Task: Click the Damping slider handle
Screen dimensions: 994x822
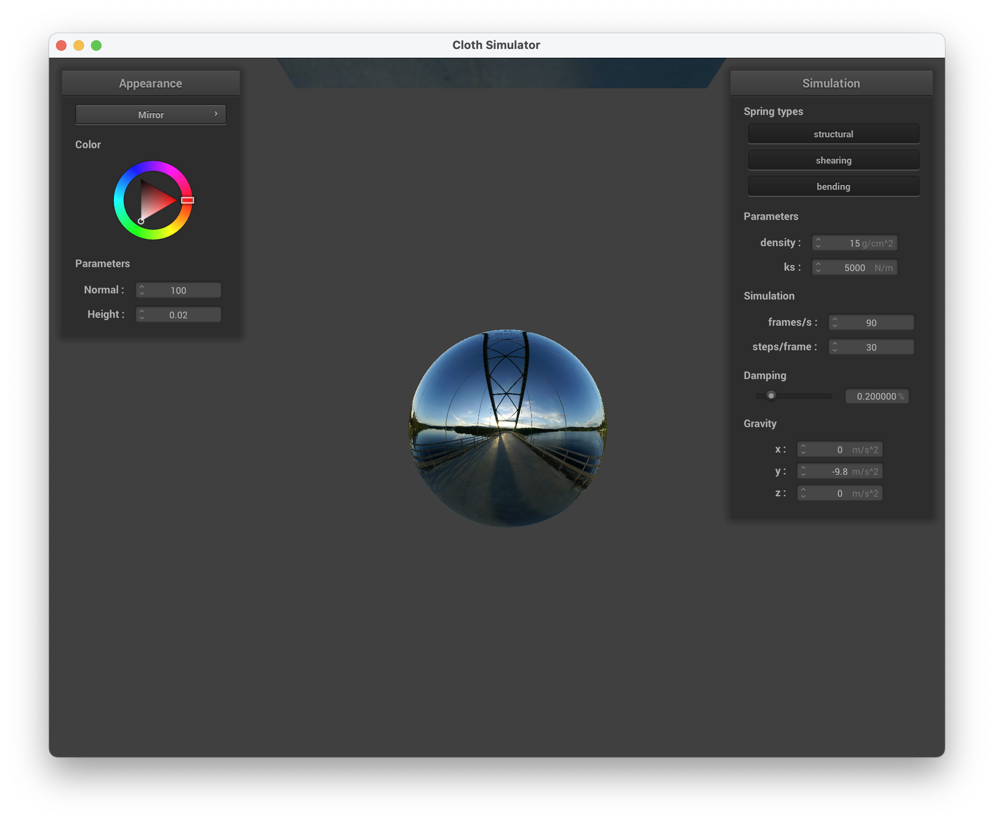Action: click(771, 395)
